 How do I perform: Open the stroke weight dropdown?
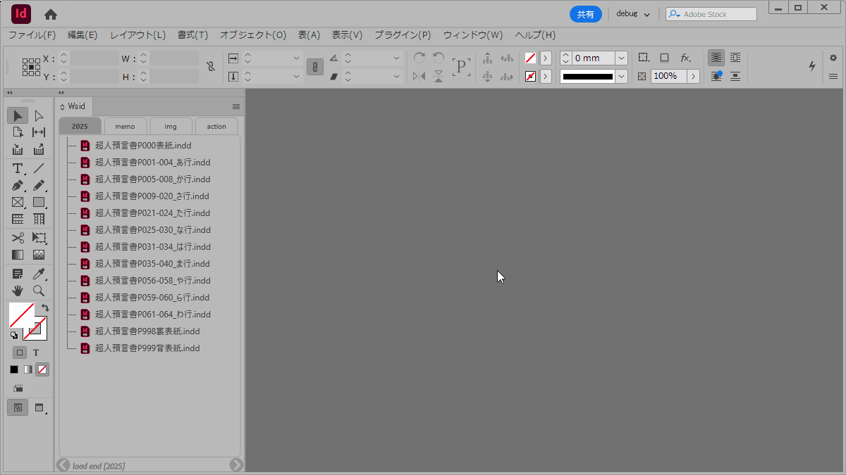tap(621, 58)
